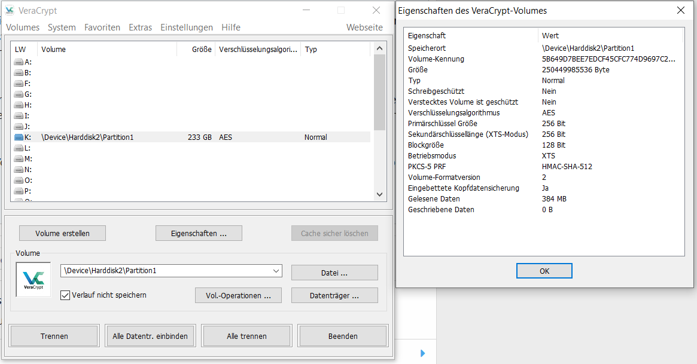
Task: Click the 'Vol.-Operationen ...' button
Action: 238,296
